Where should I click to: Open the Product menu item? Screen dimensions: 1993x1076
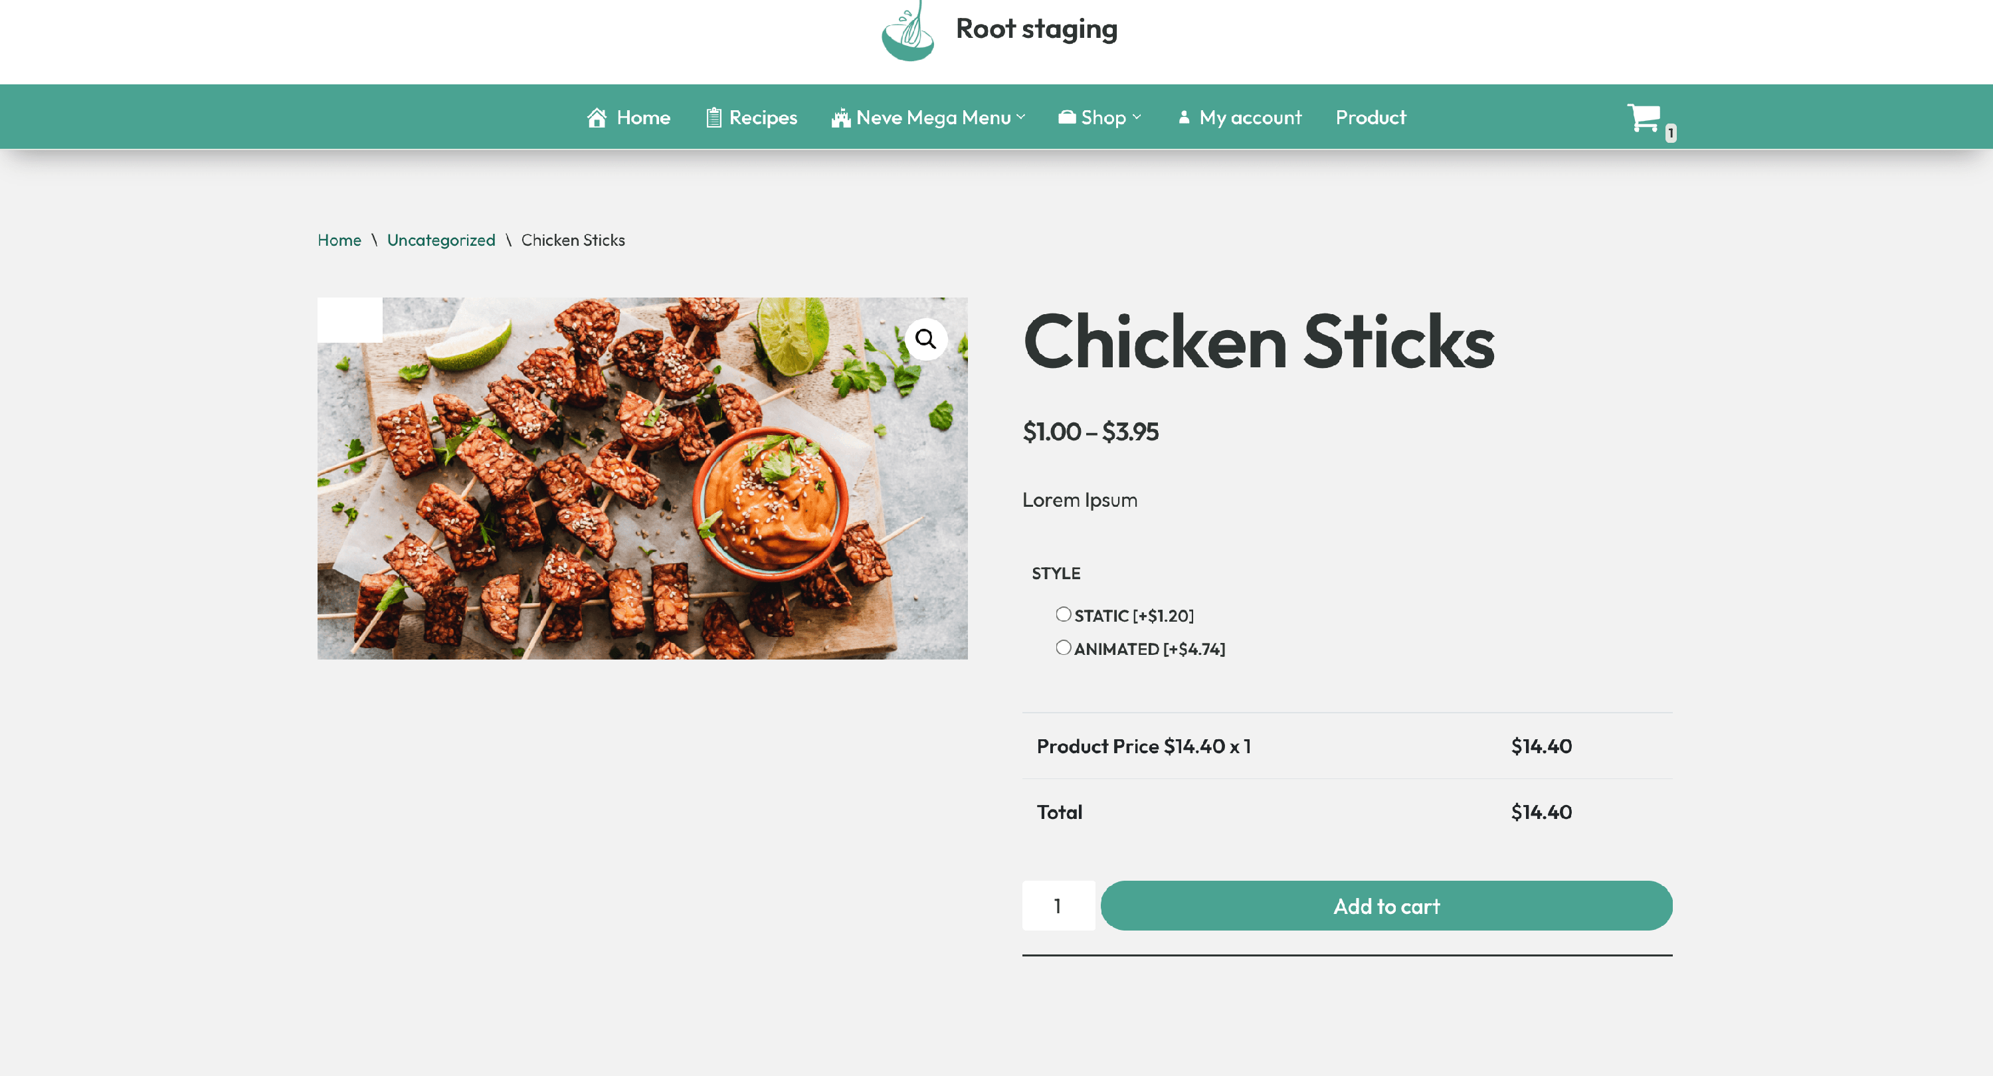pyautogui.click(x=1370, y=118)
